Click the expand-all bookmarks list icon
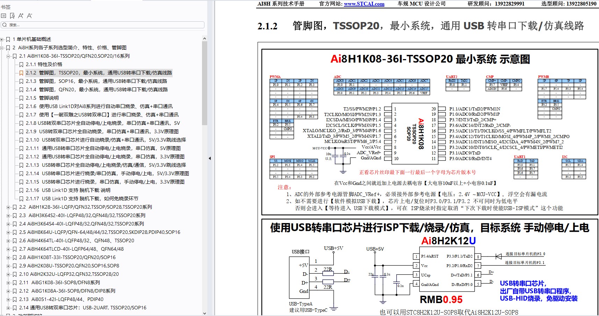 click(3, 16)
